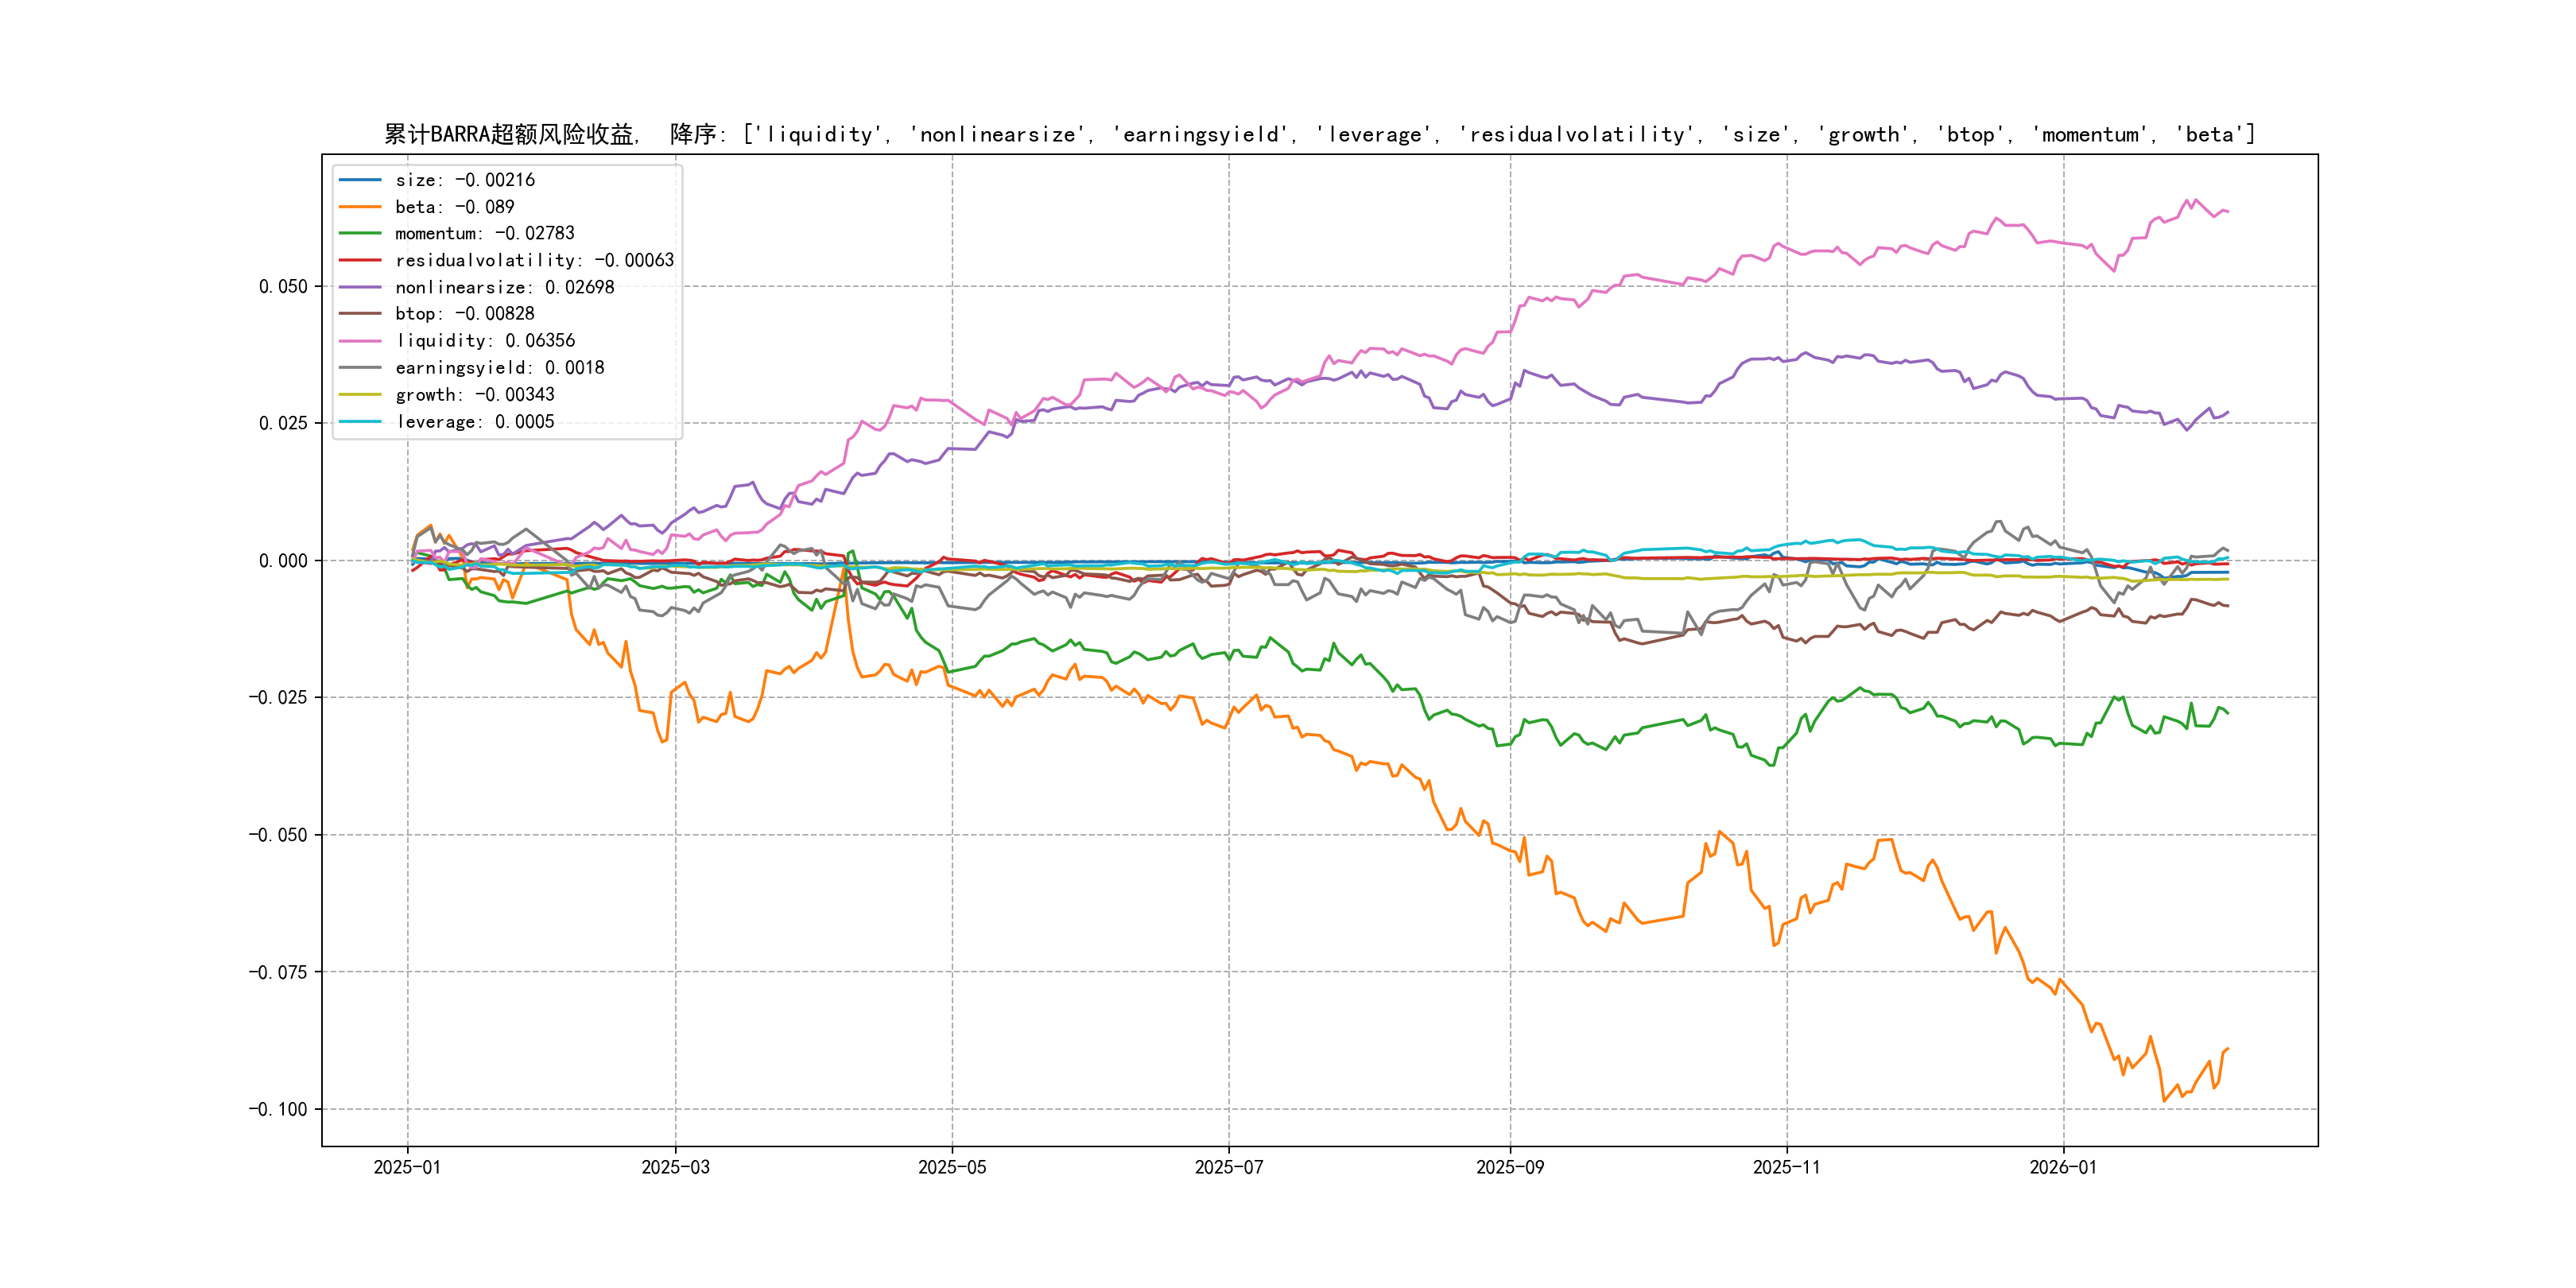Viewport: 2576px width, 1288px height.
Task: Select the earningsyield: 0.0018 legend label
Action: point(499,368)
